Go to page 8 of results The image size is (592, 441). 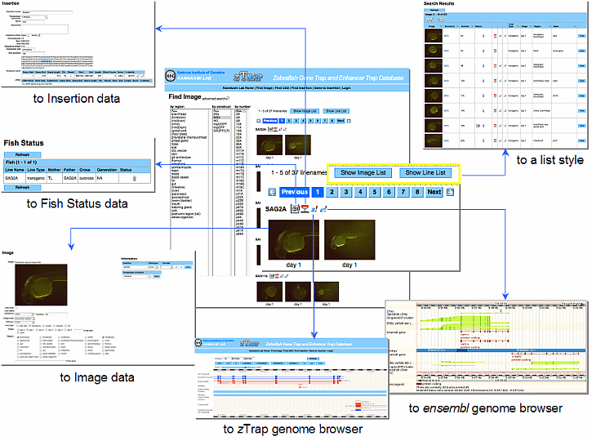(x=416, y=193)
